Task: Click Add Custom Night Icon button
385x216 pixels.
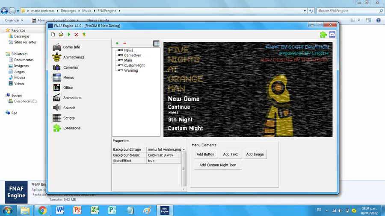Action: pos(218,165)
